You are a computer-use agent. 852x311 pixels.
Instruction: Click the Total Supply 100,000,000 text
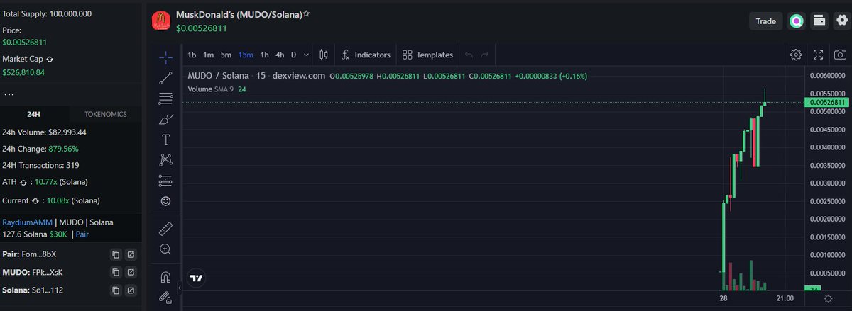coord(47,13)
